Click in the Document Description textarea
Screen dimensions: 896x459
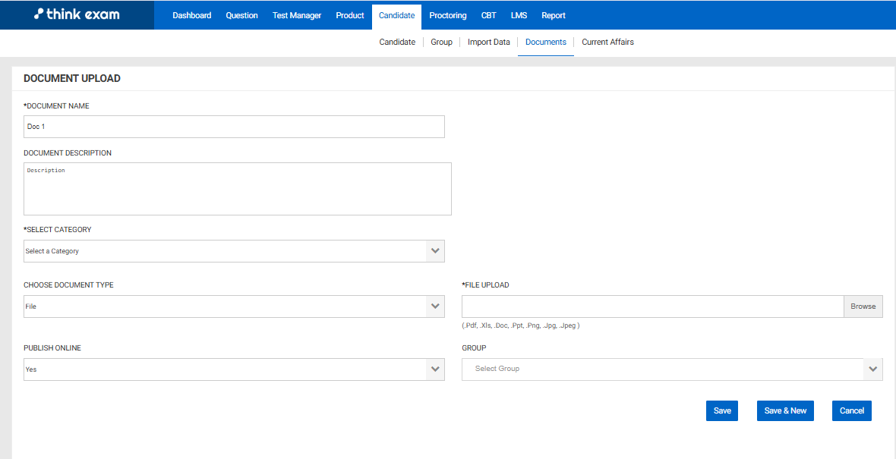tap(237, 189)
